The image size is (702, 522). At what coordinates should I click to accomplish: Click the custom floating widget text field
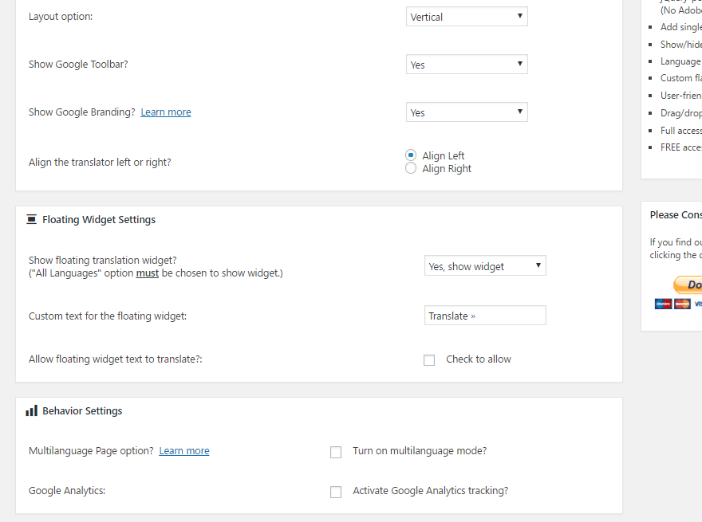485,315
